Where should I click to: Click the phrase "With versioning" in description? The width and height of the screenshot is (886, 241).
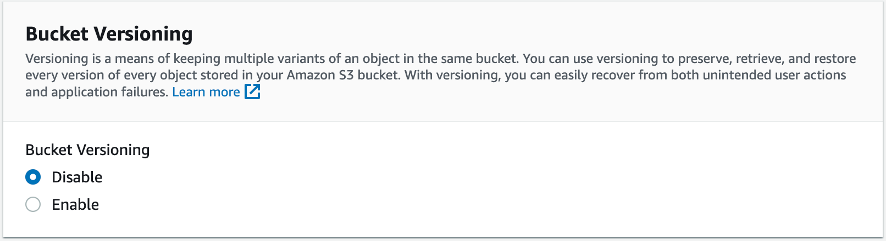451,75
